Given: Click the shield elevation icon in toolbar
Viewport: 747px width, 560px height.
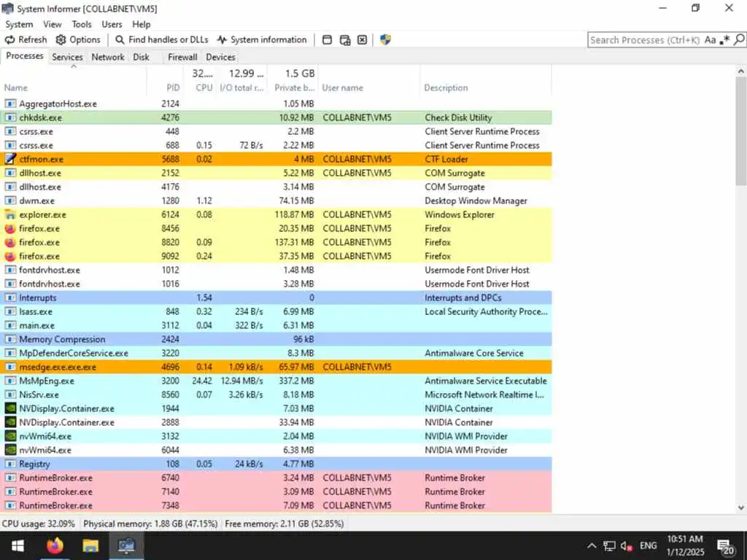Looking at the screenshot, I should [385, 40].
